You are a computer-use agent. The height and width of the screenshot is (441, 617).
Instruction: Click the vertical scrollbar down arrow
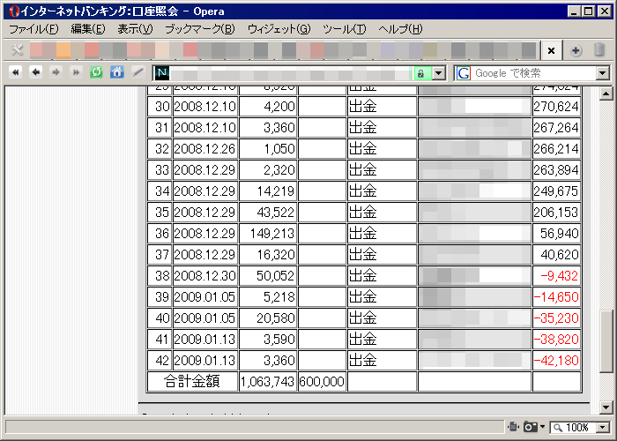[605, 407]
